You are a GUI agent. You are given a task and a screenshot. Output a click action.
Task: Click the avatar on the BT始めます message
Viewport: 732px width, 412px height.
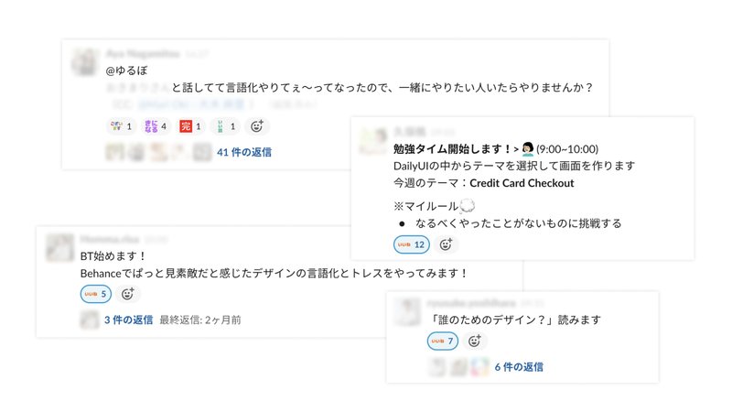60,247
